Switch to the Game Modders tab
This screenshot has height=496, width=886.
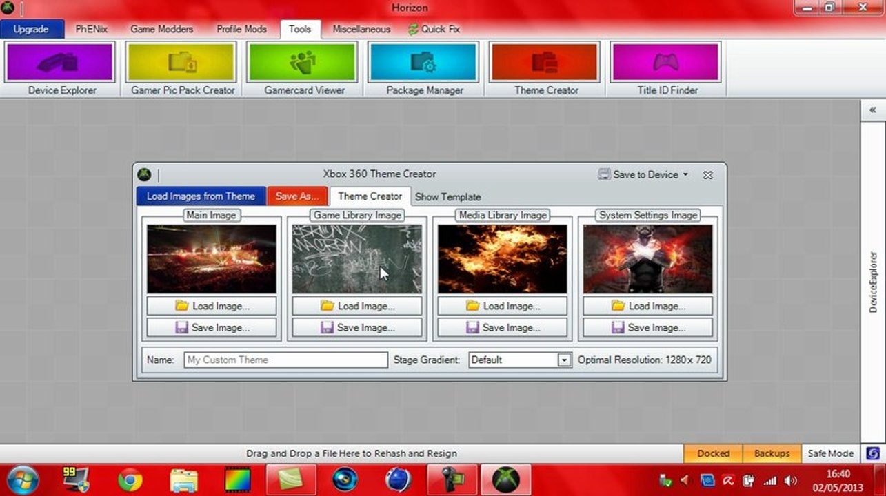click(x=161, y=29)
